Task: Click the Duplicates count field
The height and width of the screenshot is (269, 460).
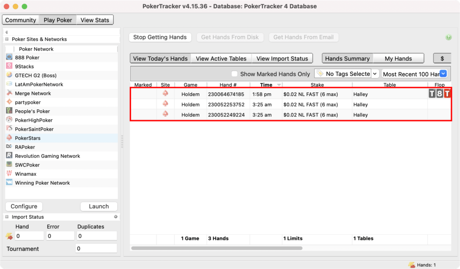Action: pyautogui.click(x=97, y=236)
